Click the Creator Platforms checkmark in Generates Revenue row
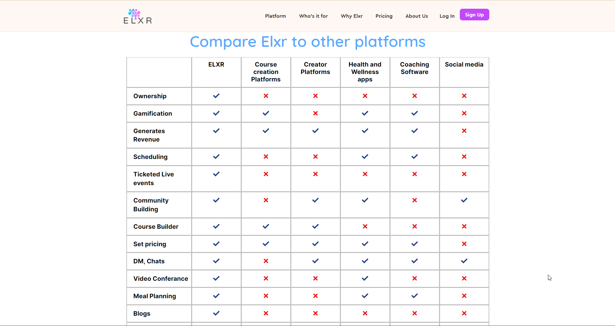 tap(315, 131)
